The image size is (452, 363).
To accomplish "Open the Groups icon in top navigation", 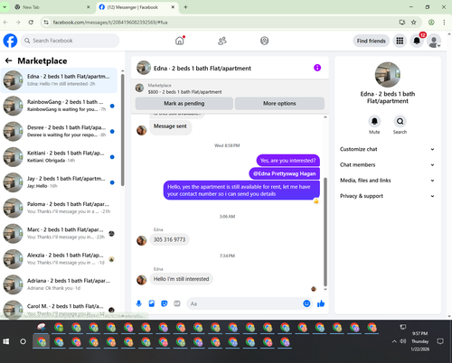I will pyautogui.click(x=264, y=41).
